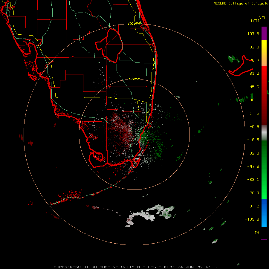
Task: Click the purple segment of velocity color bar
Action: click(x=264, y=33)
